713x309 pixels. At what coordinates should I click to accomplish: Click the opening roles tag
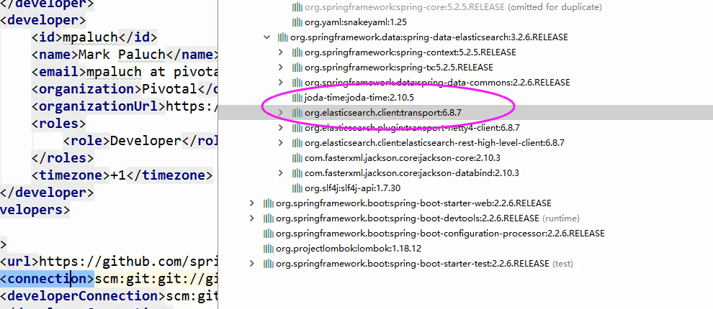58,124
